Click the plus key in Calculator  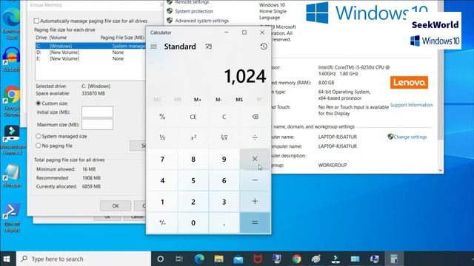point(255,202)
